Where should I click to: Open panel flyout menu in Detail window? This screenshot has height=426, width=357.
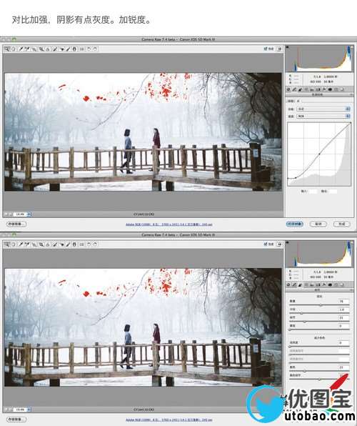(351, 290)
